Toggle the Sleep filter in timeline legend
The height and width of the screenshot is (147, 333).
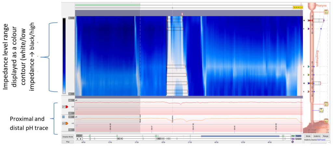pyautogui.click(x=293, y=136)
